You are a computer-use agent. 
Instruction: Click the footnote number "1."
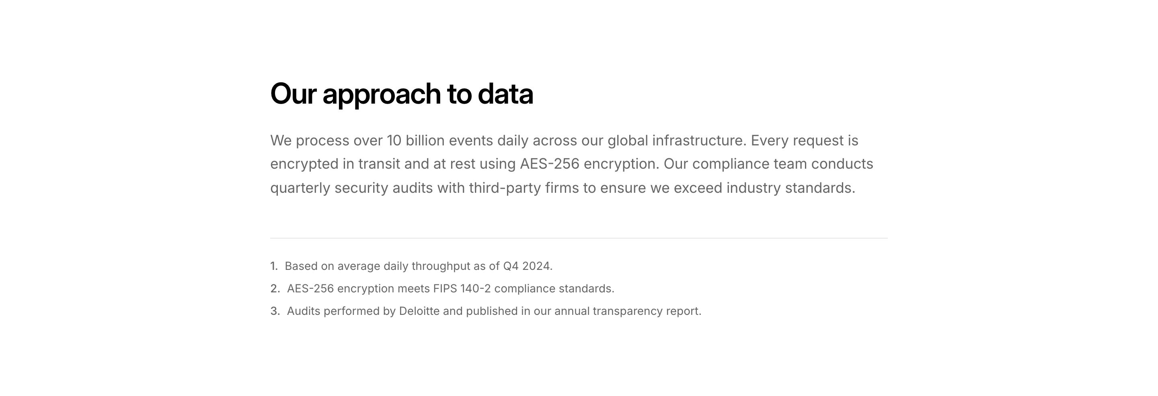coord(274,266)
